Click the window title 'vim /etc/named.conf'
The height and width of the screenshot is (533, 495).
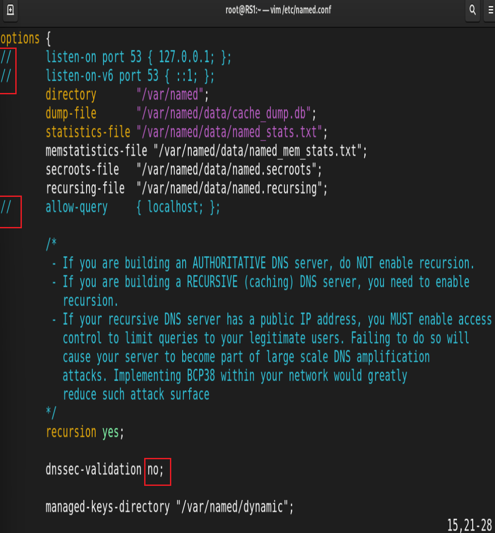tap(301, 10)
